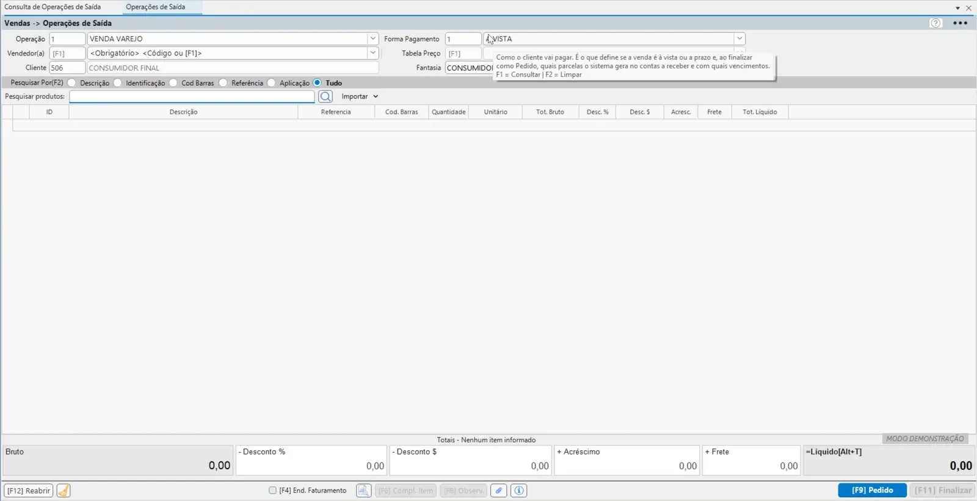The image size is (977, 501).
Task: Click the broom clear icon beside Reabrir
Action: 64,491
